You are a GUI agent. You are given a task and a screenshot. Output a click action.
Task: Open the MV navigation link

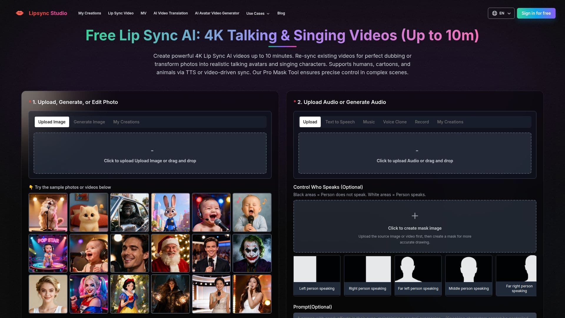coord(143,13)
